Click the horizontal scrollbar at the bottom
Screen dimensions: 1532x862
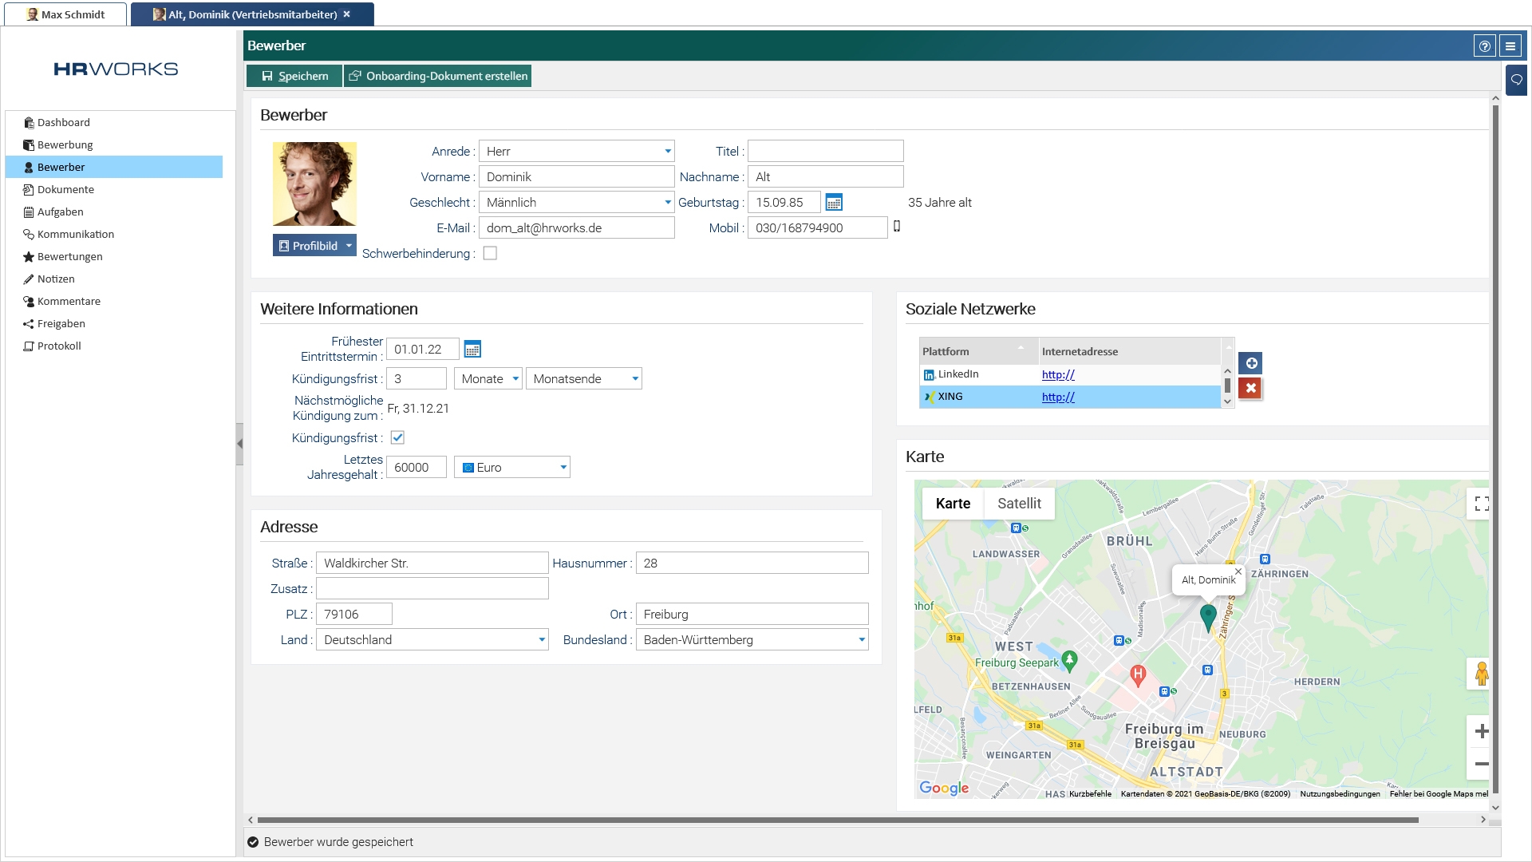click(x=838, y=820)
